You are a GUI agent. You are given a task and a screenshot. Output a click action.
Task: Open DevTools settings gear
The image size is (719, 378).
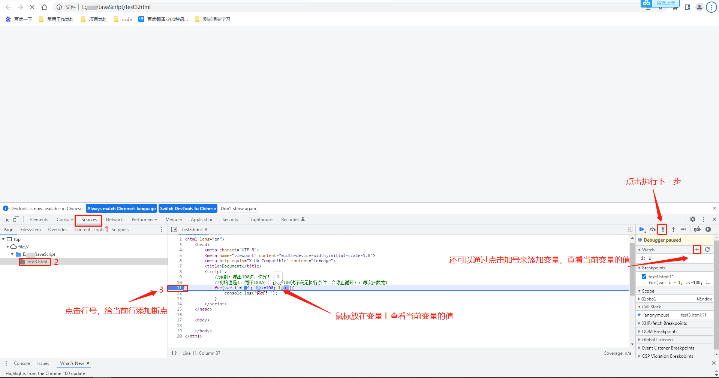[x=693, y=219]
